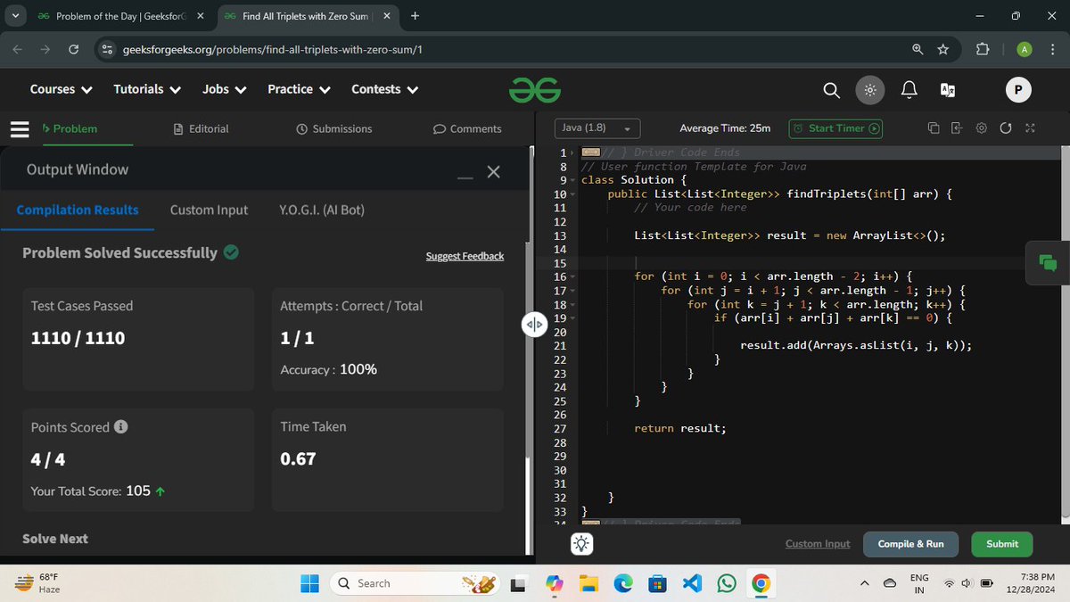Viewport: 1070px width, 602px height.
Task: Open the Windows Start menu
Action: [x=309, y=583]
